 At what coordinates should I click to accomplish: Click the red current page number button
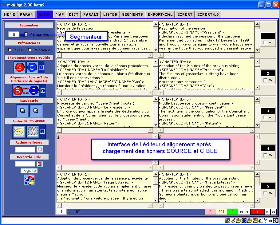click(x=257, y=212)
